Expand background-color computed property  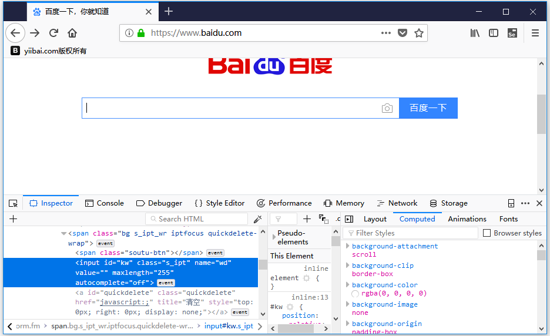(x=348, y=284)
